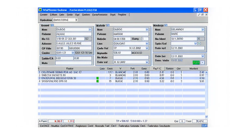The height and width of the screenshot is (136, 246).
Task: Open the first menu in the menu bar
Action: click(44, 15)
